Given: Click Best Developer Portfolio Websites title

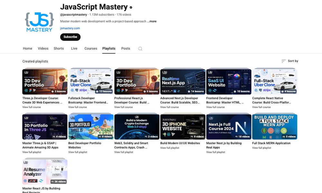Looking at the screenshot, I should point(85,145).
